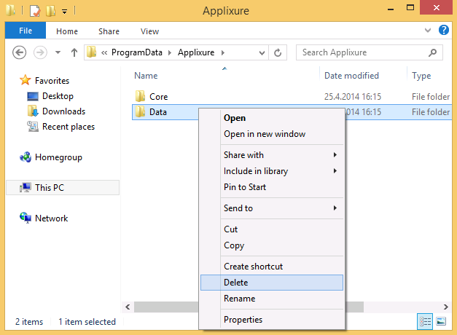Viewport: 457px width, 335px height.
Task: Click the Favorites star icon
Action: [x=26, y=80]
